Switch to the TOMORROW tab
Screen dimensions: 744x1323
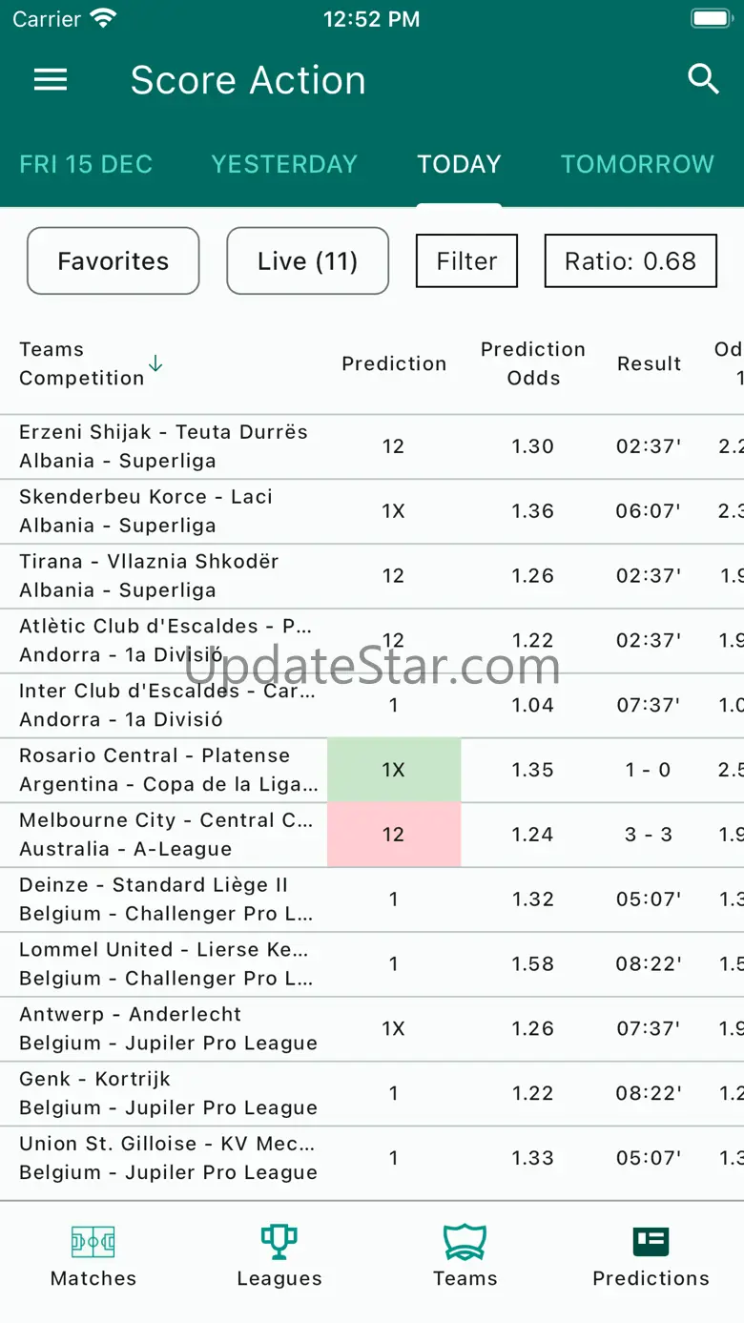pyautogui.click(x=637, y=164)
